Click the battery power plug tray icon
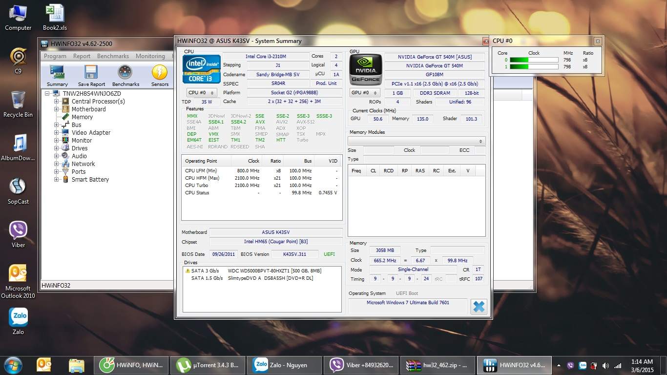 pyautogui.click(x=594, y=365)
